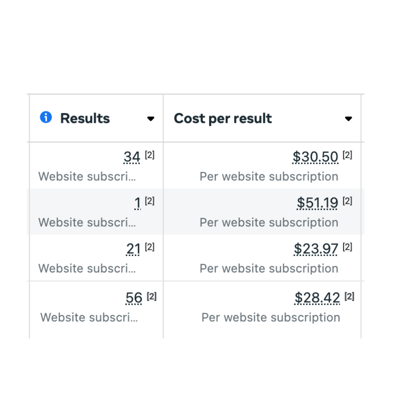Click footnote [2] next to $51.19
Screen dimensions: 398x398
coord(348,201)
